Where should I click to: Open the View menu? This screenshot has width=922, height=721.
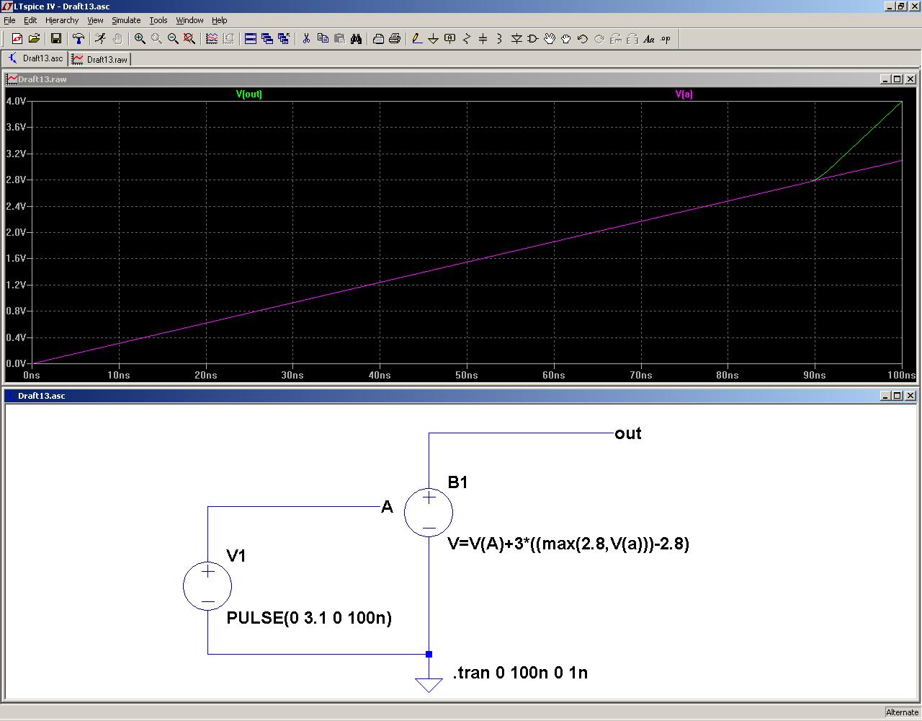tap(95, 20)
